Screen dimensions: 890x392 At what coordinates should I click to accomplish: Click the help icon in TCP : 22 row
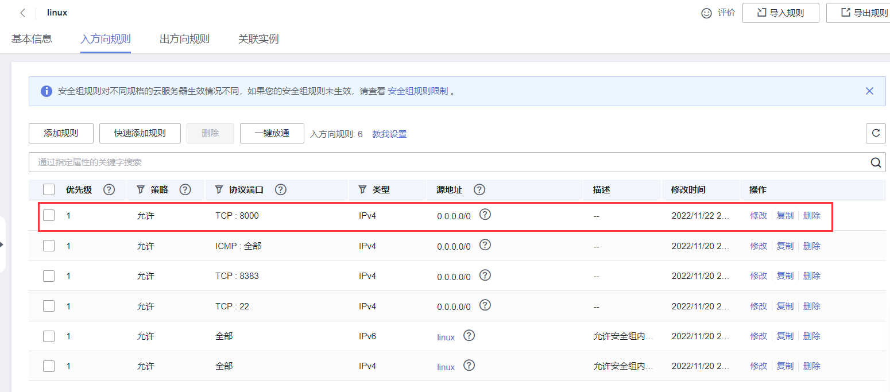(485, 305)
